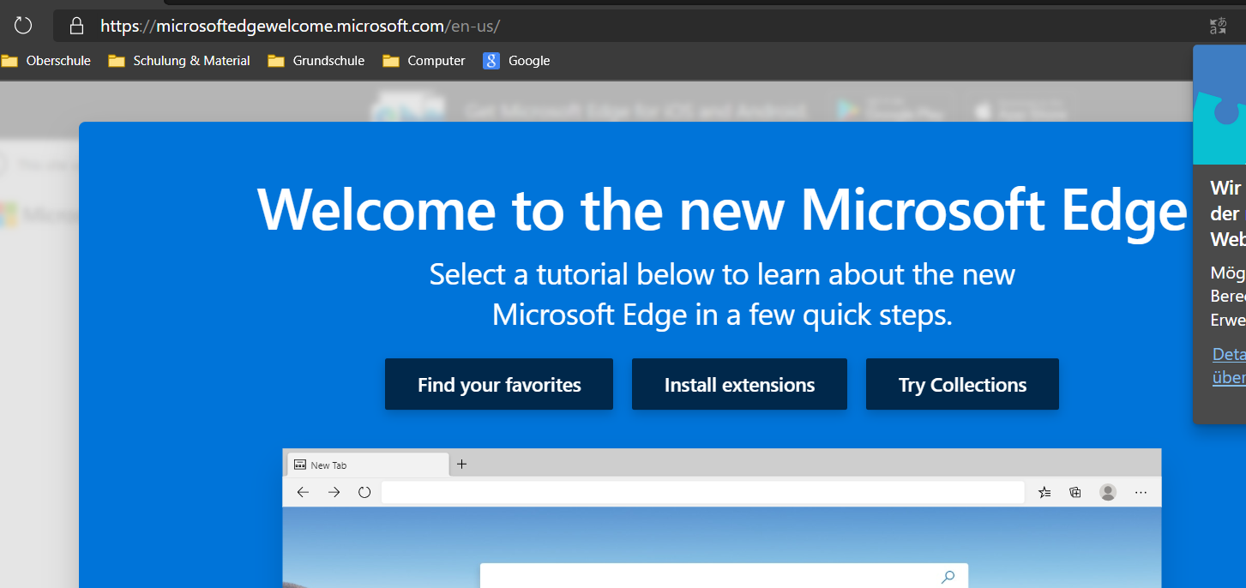The image size is (1246, 588).
Task: Click the plus new tab icon in preview
Action: click(461, 465)
